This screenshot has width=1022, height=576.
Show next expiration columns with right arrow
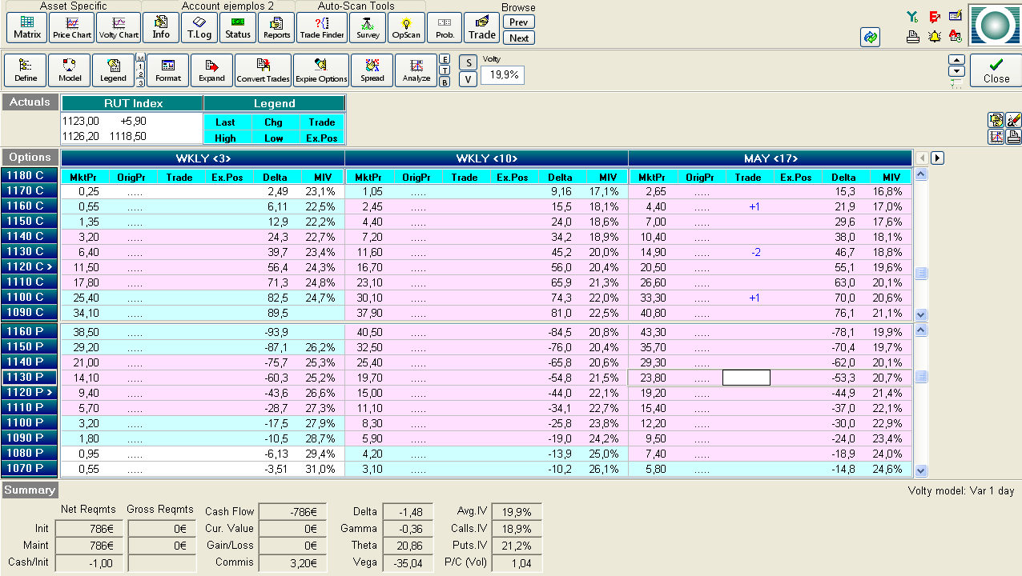937,158
